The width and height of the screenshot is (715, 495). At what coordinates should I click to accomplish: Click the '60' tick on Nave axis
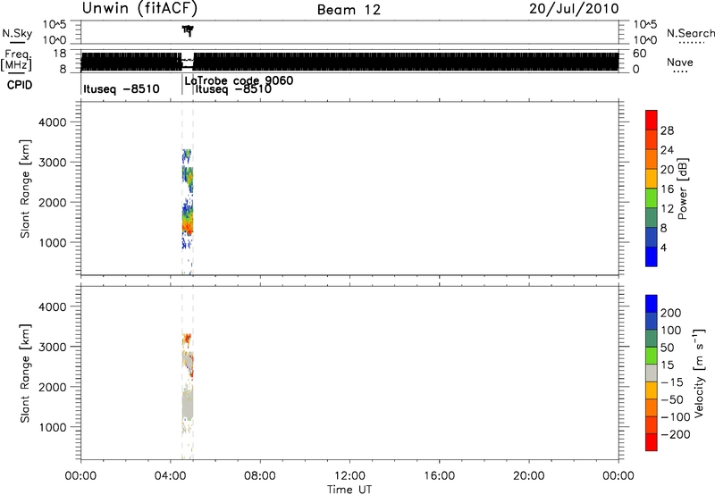[x=640, y=54]
